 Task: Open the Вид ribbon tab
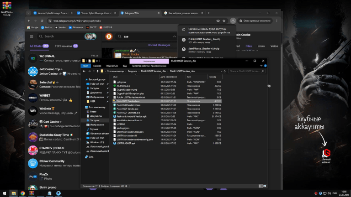[125, 66]
